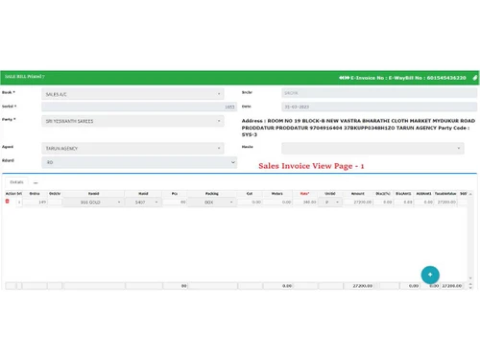Click the Taxablevalue column header

tap(445, 194)
